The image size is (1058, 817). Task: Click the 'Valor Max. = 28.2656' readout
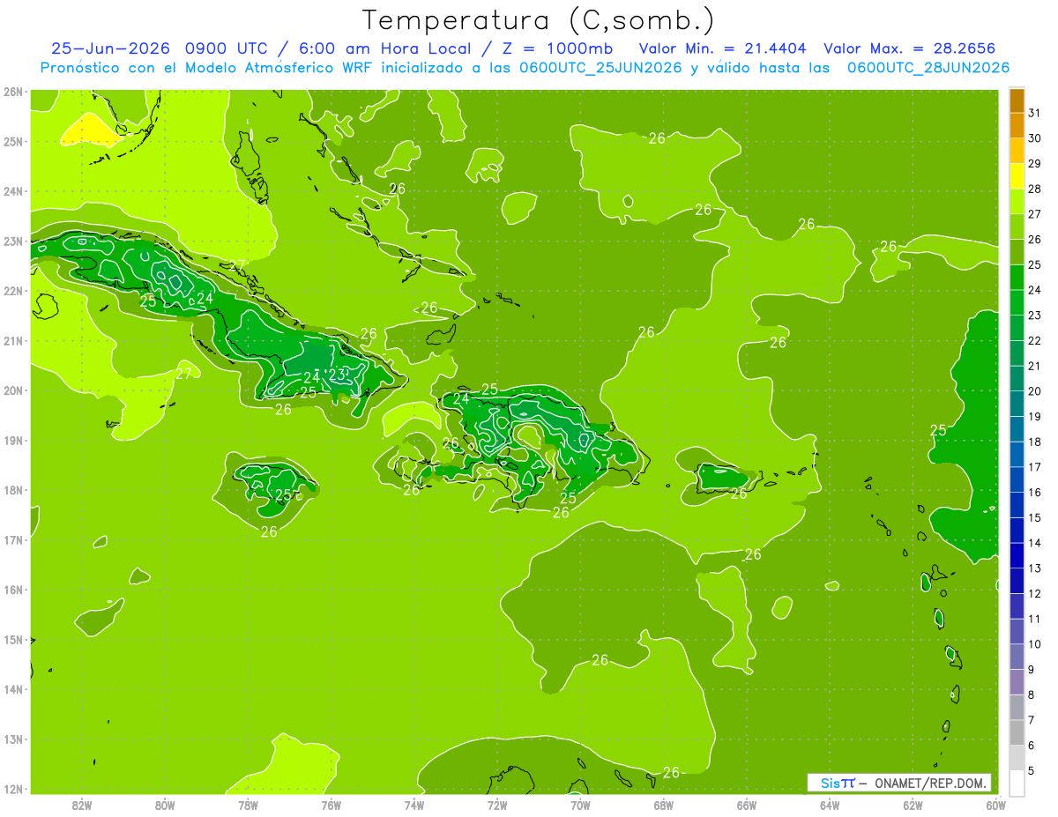909,48
